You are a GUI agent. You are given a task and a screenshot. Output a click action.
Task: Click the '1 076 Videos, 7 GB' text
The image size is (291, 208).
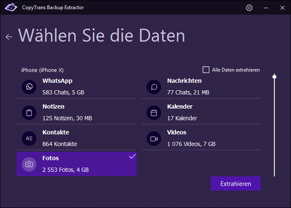(191, 144)
